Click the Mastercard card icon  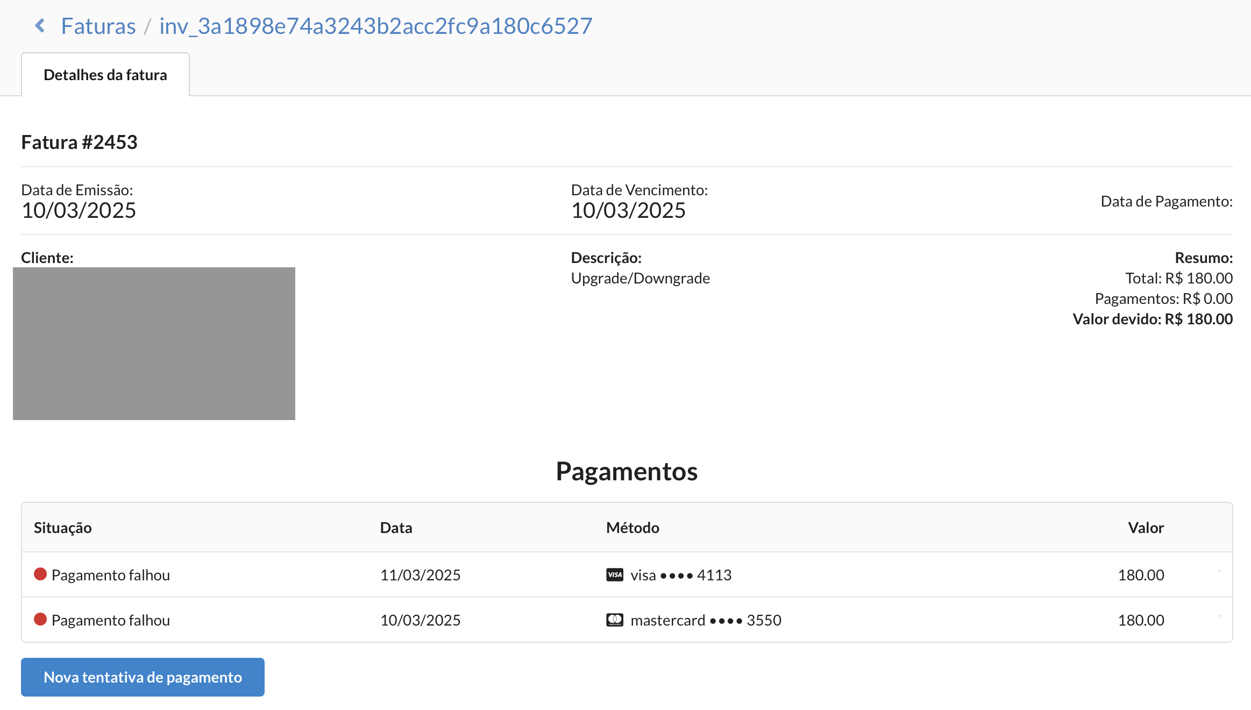tap(615, 620)
